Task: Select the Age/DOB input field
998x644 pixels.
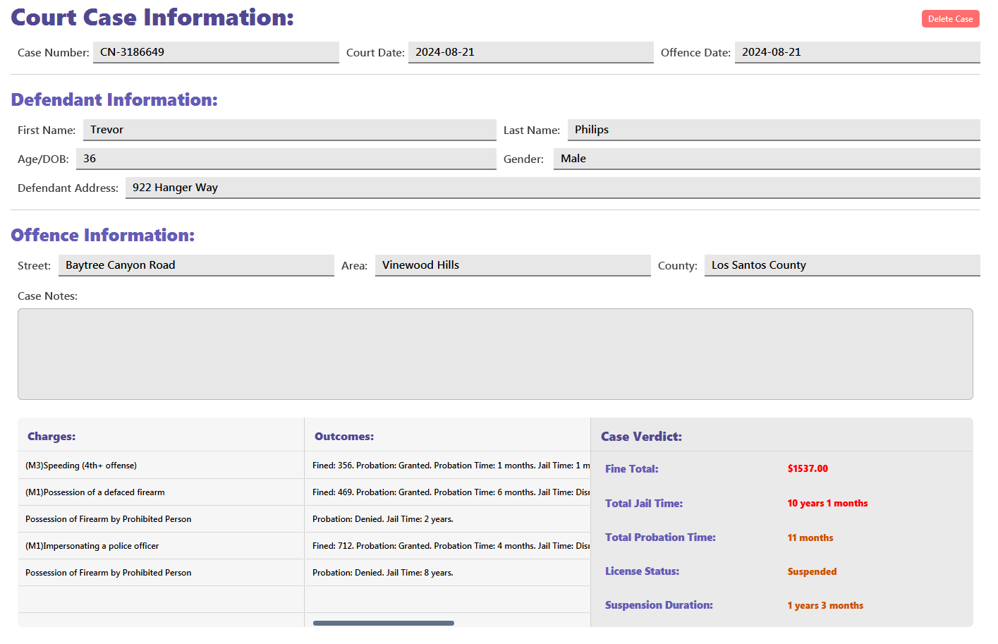Action: [286, 159]
